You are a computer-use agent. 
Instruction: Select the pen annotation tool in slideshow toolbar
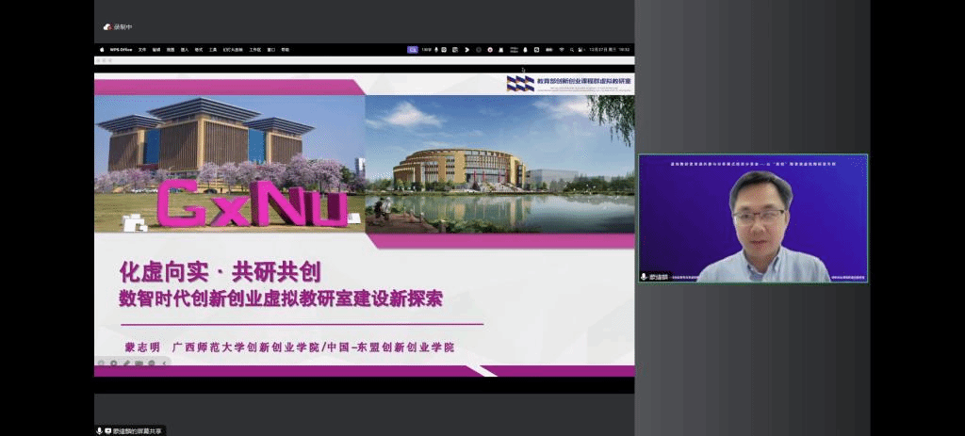click(126, 363)
